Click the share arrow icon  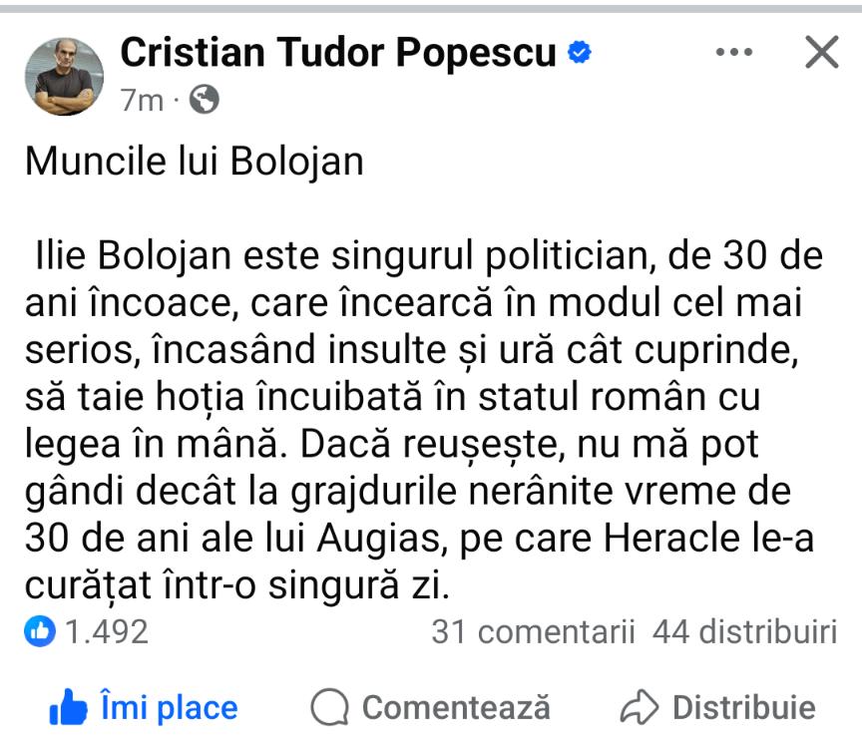click(x=639, y=708)
